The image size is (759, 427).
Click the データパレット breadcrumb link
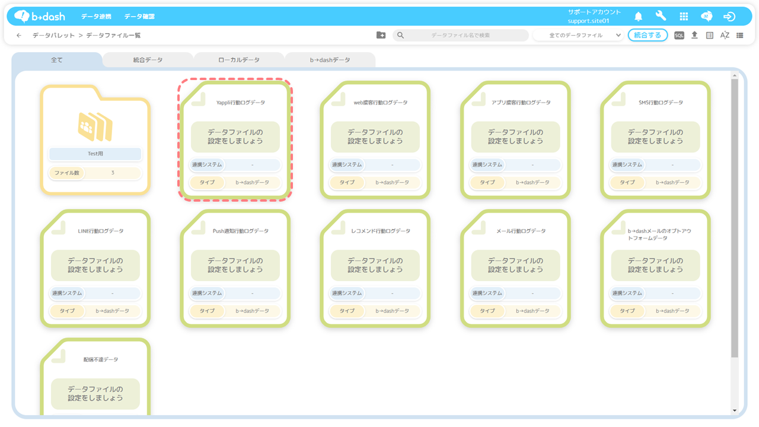click(x=53, y=36)
